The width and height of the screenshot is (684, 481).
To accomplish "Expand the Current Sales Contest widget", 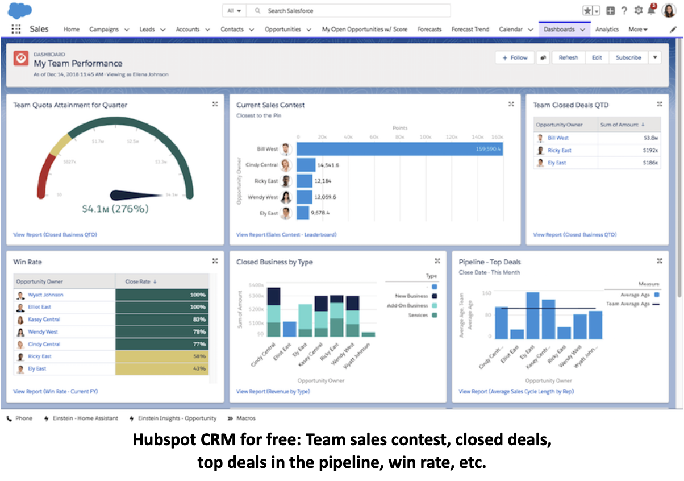I will tap(511, 104).
